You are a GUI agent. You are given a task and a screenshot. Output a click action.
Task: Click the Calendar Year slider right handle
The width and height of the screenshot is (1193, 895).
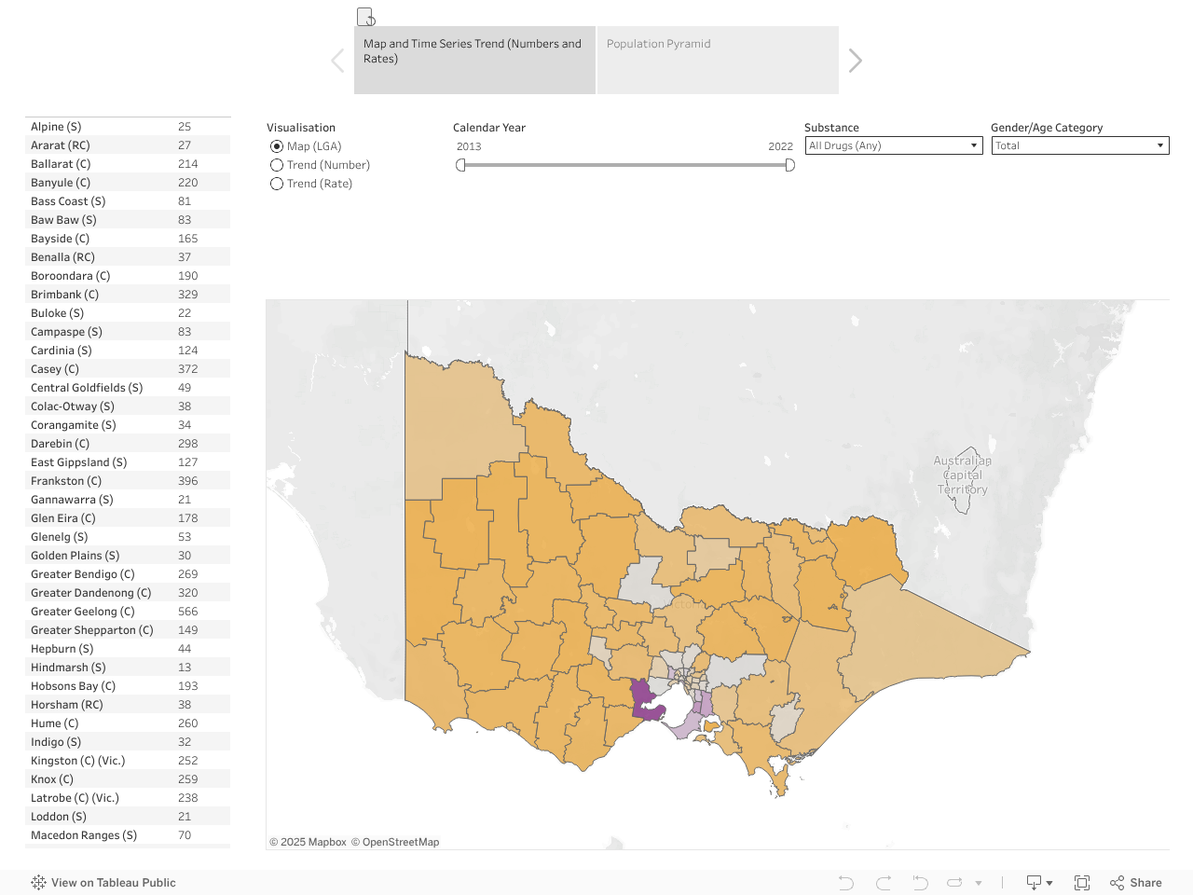[x=789, y=165]
